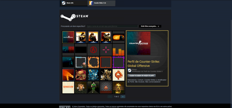Viewport: 232px width, 108px height.
Task: Select the fiery dragon animated item
Action: click(68, 75)
